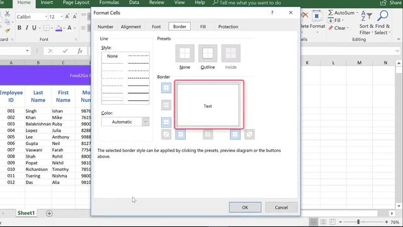Open the Data ribbon tab

point(134,3)
